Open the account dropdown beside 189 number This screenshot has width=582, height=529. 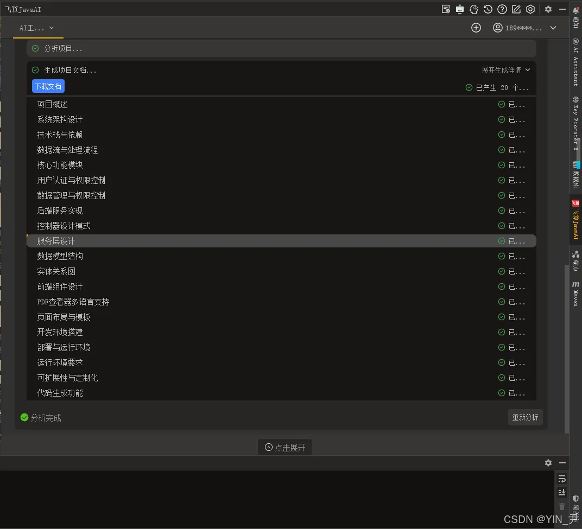coord(553,28)
